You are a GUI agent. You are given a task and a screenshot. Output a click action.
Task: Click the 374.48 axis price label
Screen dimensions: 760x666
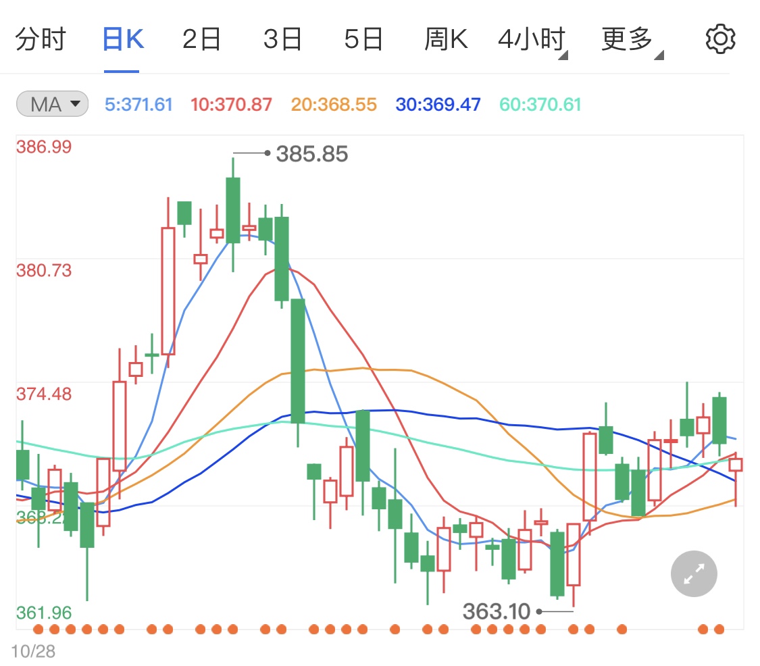click(x=44, y=394)
